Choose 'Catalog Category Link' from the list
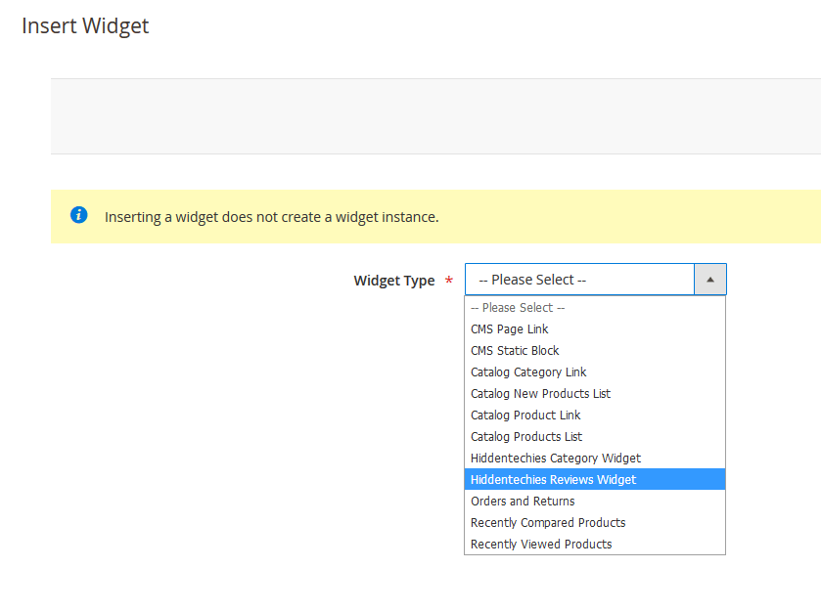 pos(528,372)
